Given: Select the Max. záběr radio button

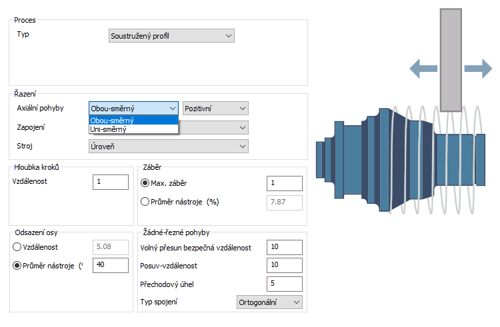Looking at the screenshot, I should click(x=145, y=183).
